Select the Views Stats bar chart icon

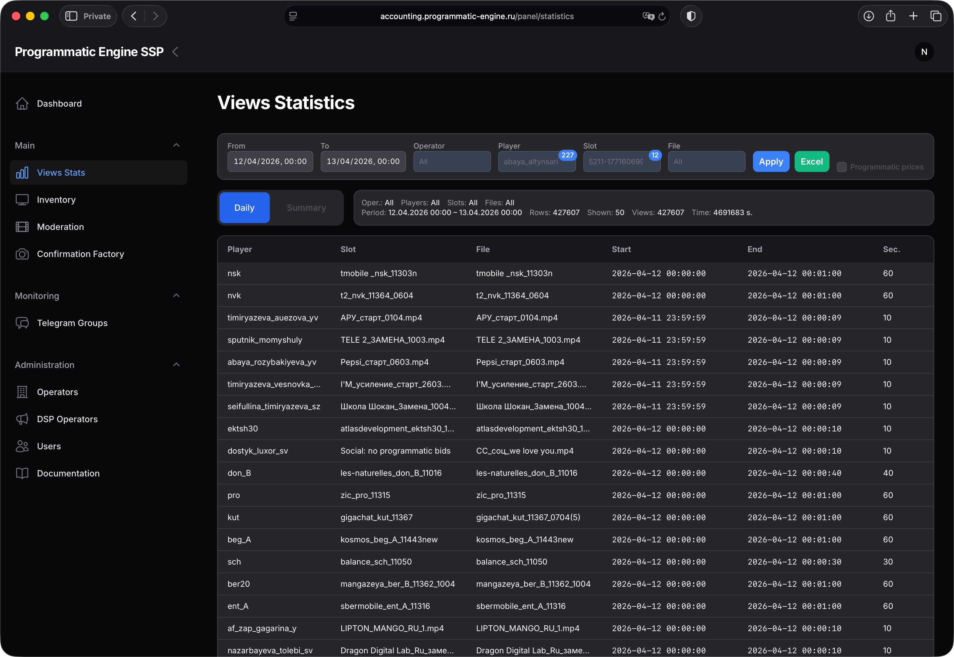tap(22, 173)
